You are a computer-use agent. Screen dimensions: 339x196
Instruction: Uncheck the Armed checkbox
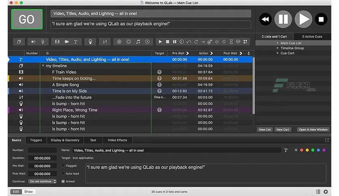pyautogui.click(x=63, y=181)
